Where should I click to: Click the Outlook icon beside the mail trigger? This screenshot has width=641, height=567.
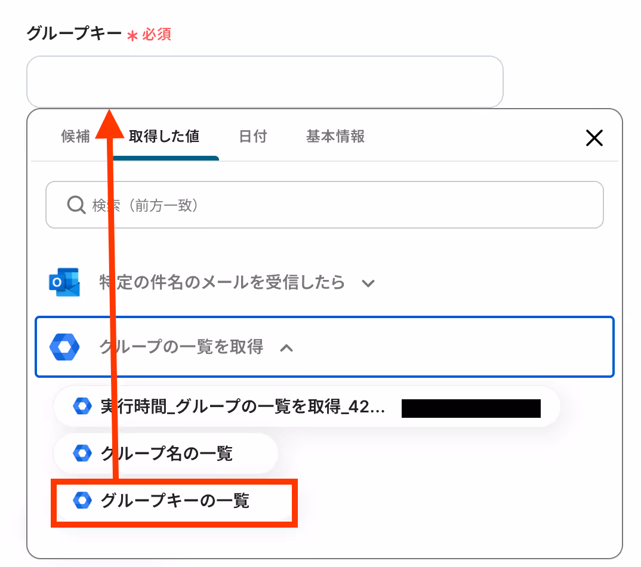click(64, 282)
